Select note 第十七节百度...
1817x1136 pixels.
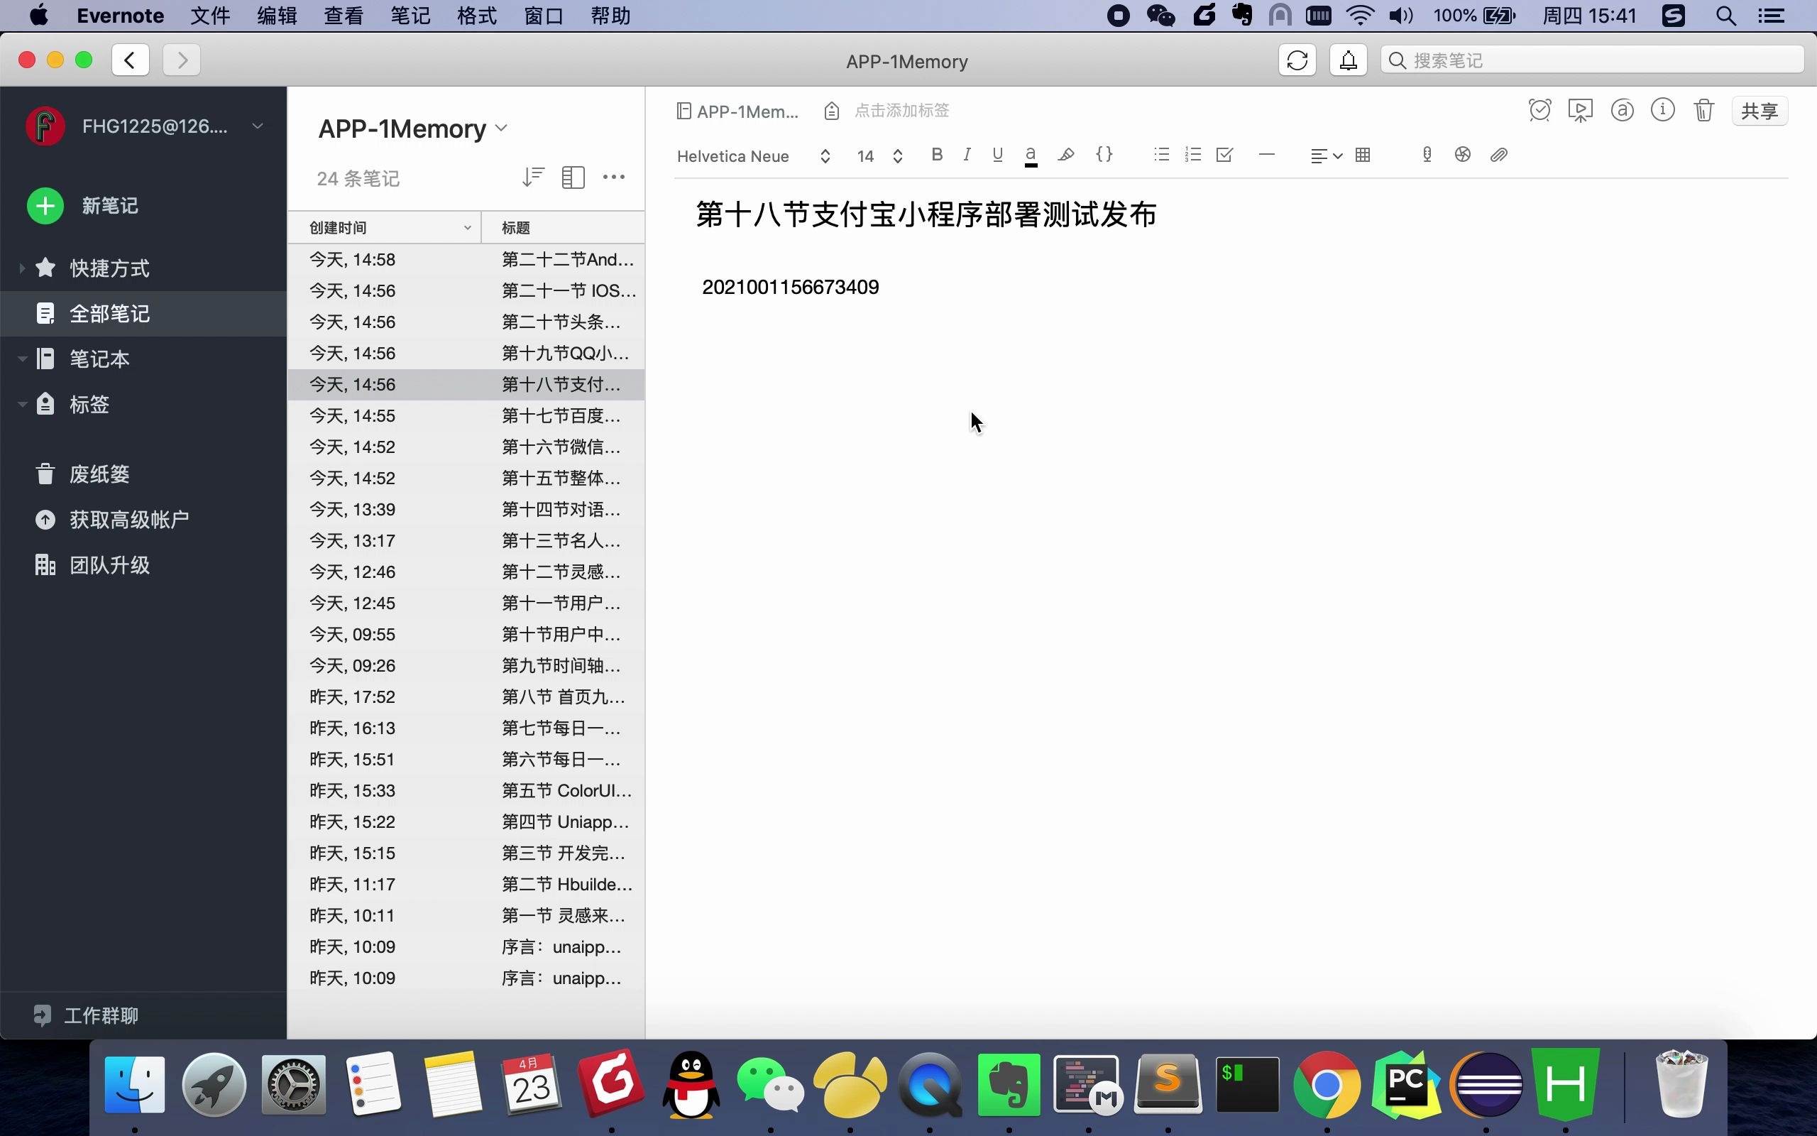[x=466, y=416]
